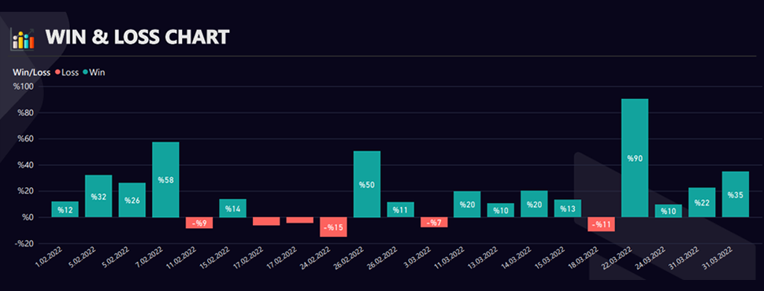Screen dimensions: 764x291
Task: Click the bar chart icon beside the title
Action: pyautogui.click(x=22, y=38)
